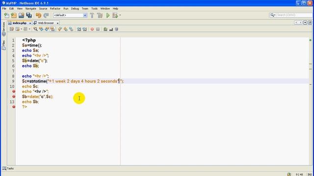Click line number 13 in gutter
This screenshot has width=314, height=176.
(12, 102)
